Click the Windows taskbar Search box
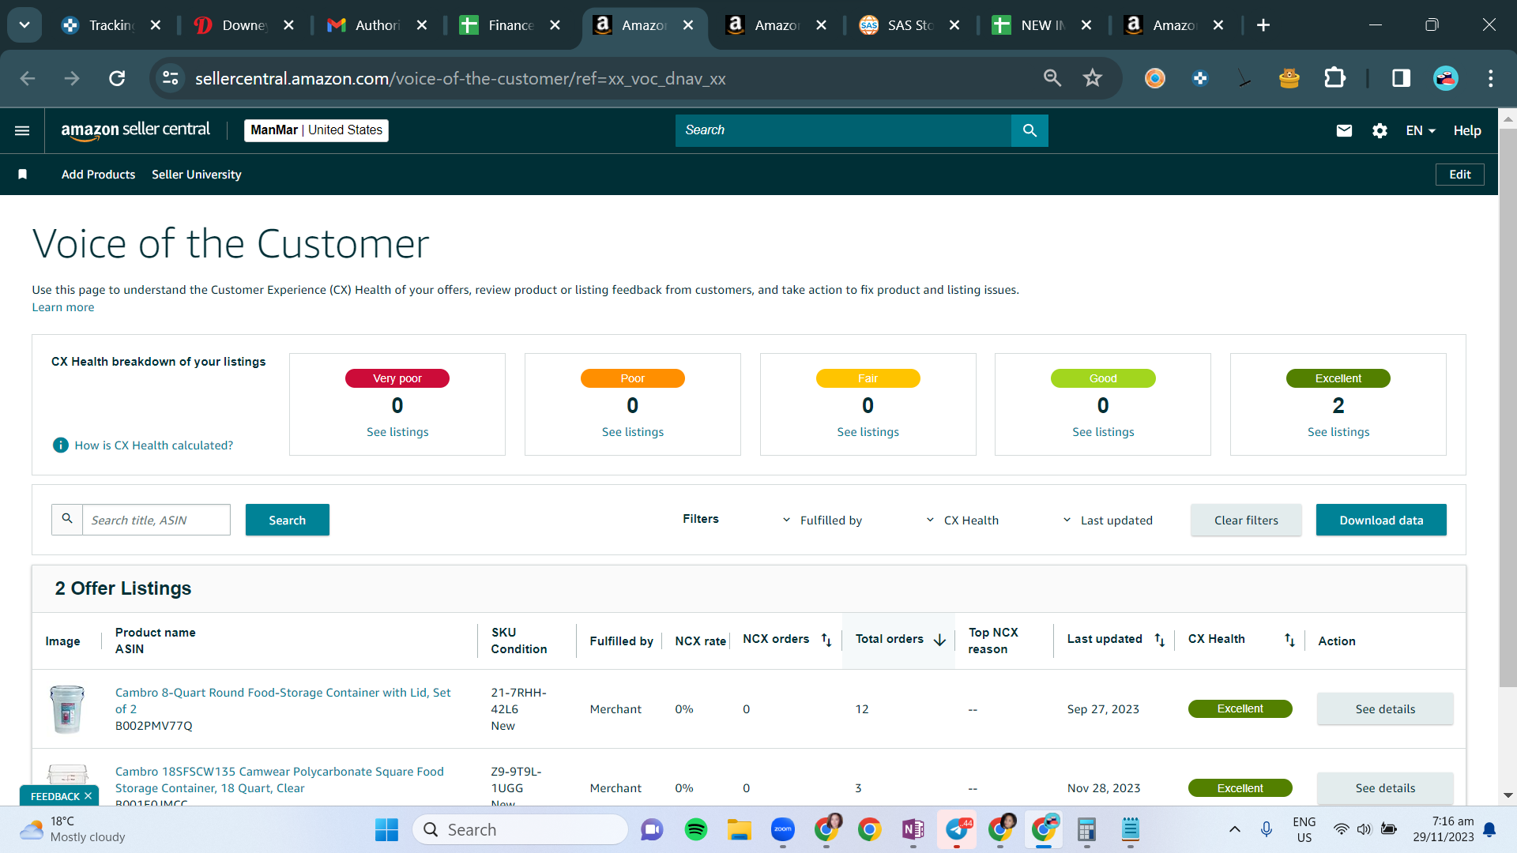The image size is (1517, 853). [x=520, y=829]
